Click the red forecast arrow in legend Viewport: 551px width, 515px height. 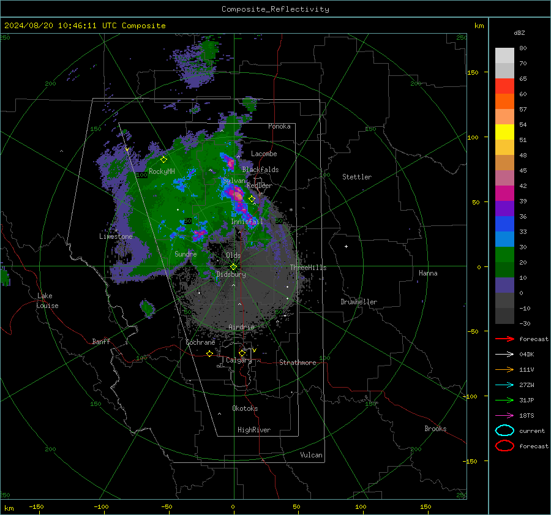click(504, 339)
